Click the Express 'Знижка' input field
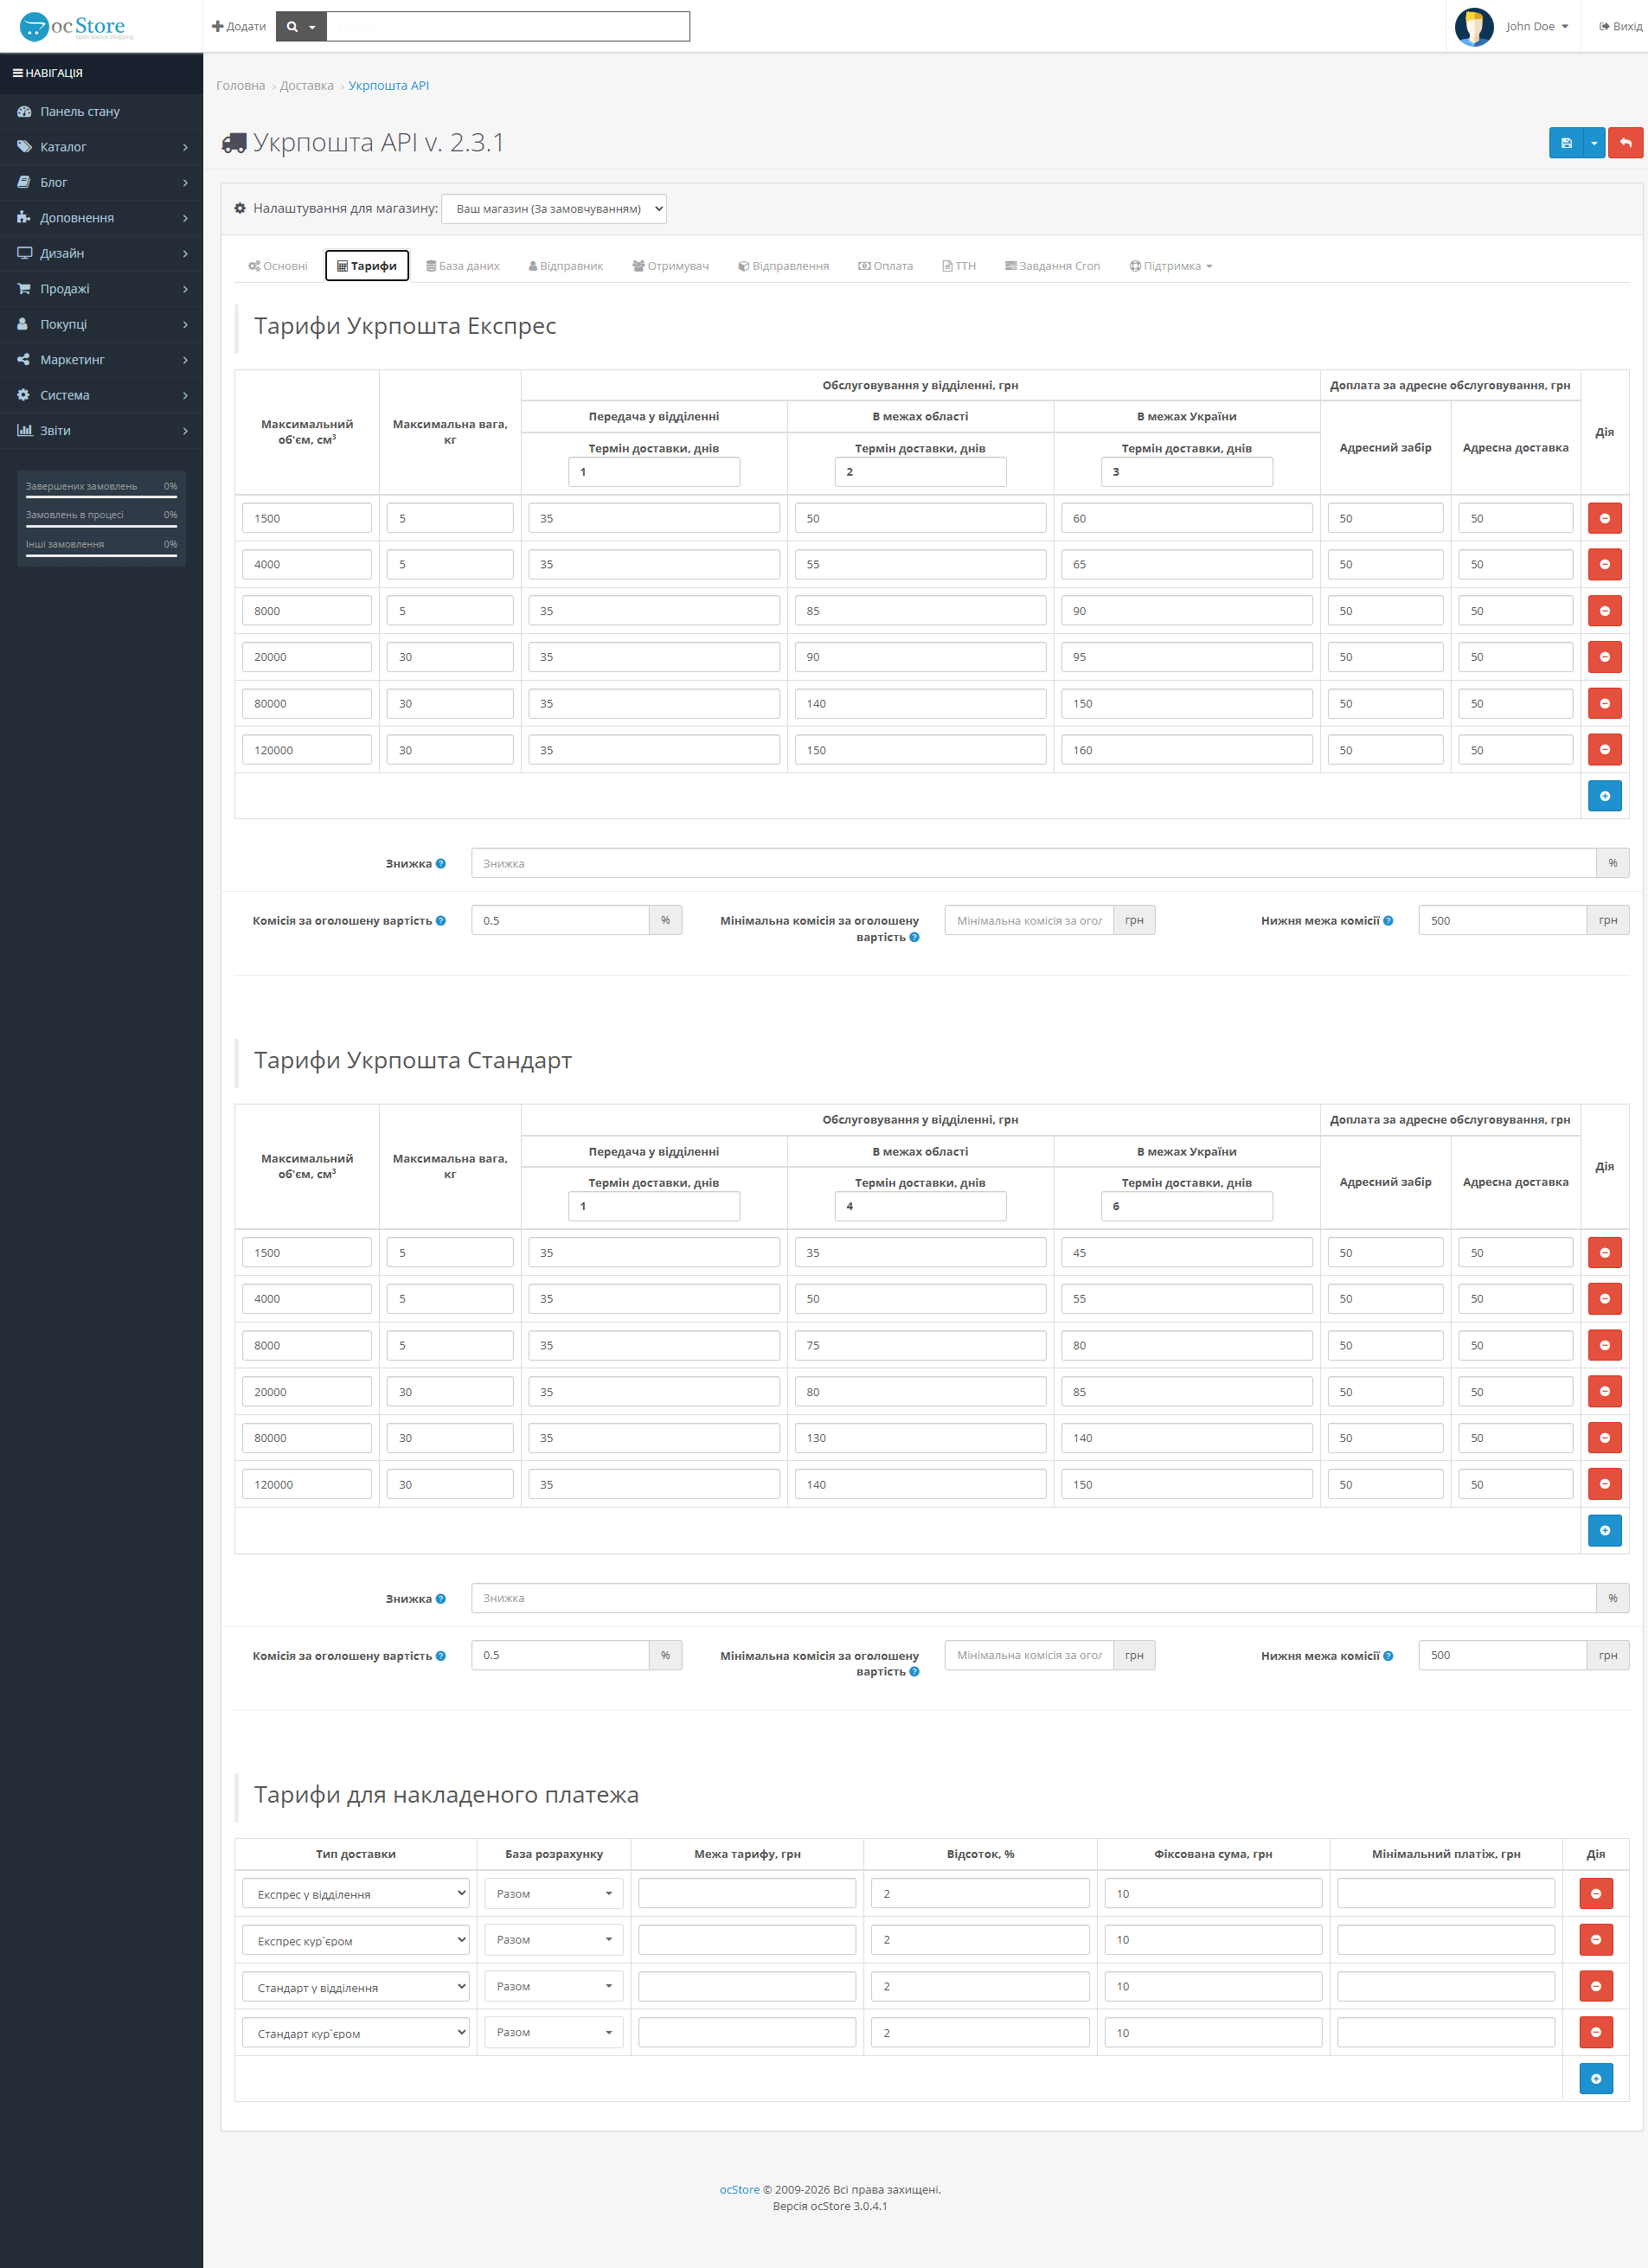This screenshot has height=2268, width=1648. coord(1034,864)
